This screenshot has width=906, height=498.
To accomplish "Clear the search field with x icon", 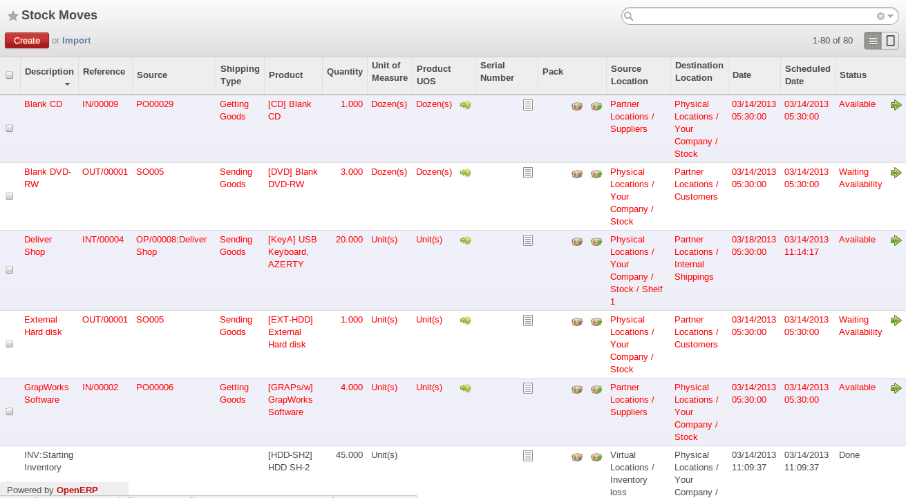I will point(880,16).
